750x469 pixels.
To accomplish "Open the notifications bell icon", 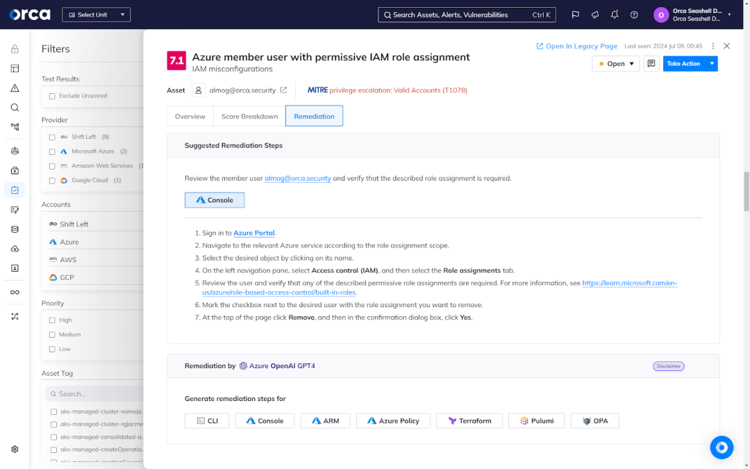I will [x=615, y=15].
